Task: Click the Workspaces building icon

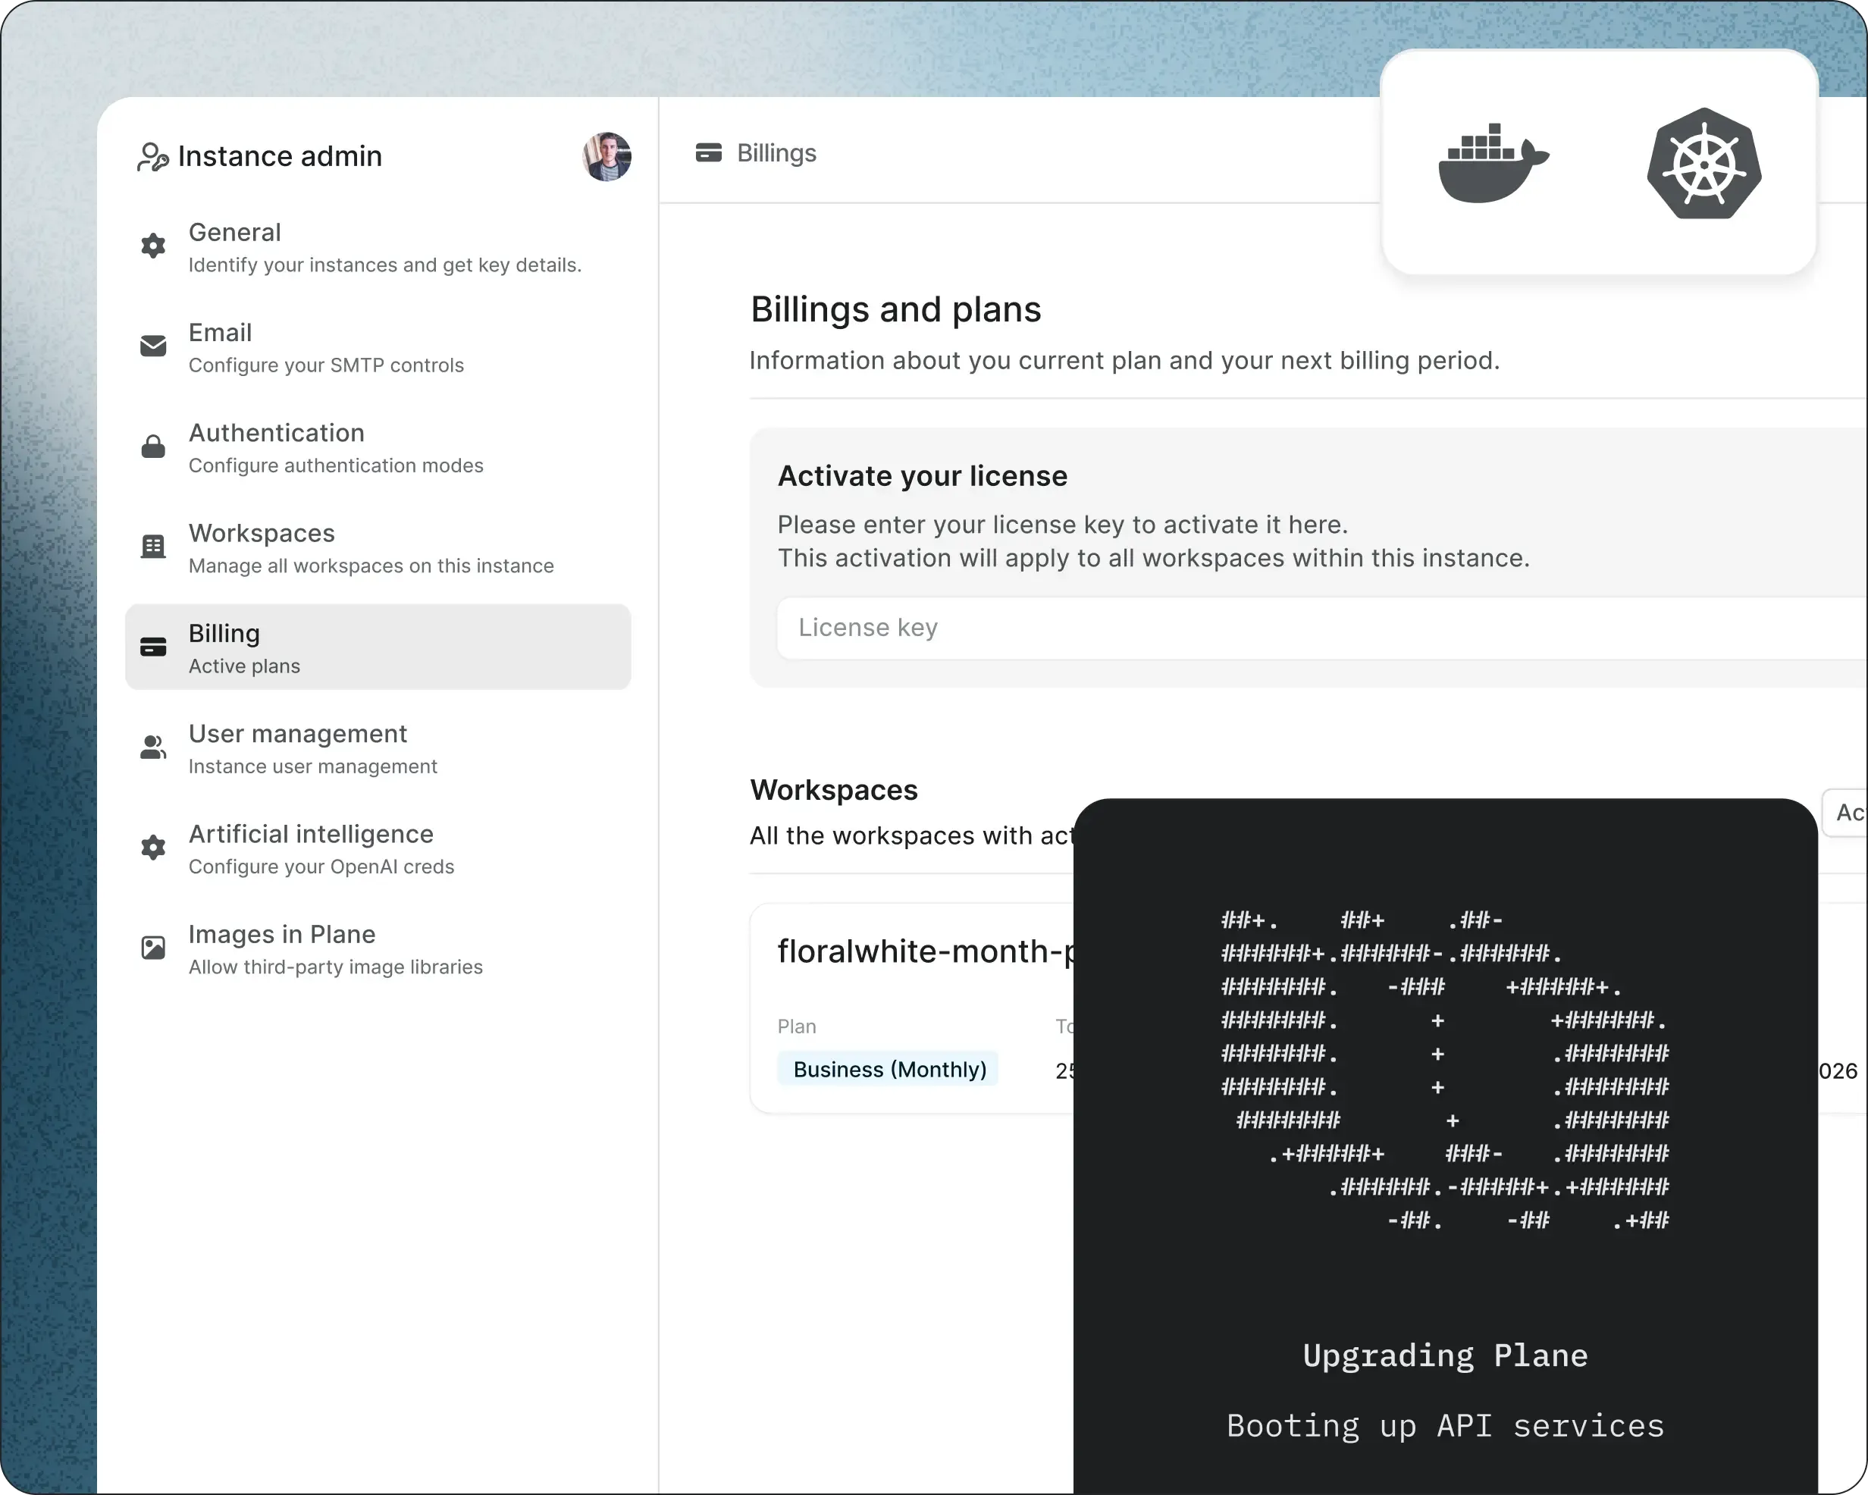Action: pos(153,547)
